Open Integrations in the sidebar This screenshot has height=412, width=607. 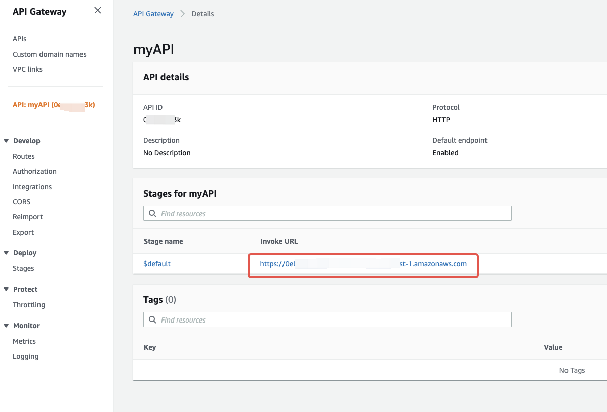(32, 187)
